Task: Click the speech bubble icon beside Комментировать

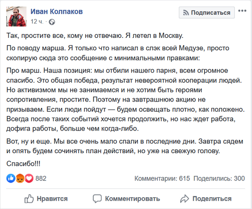Action: pyautogui.click(x=98, y=199)
